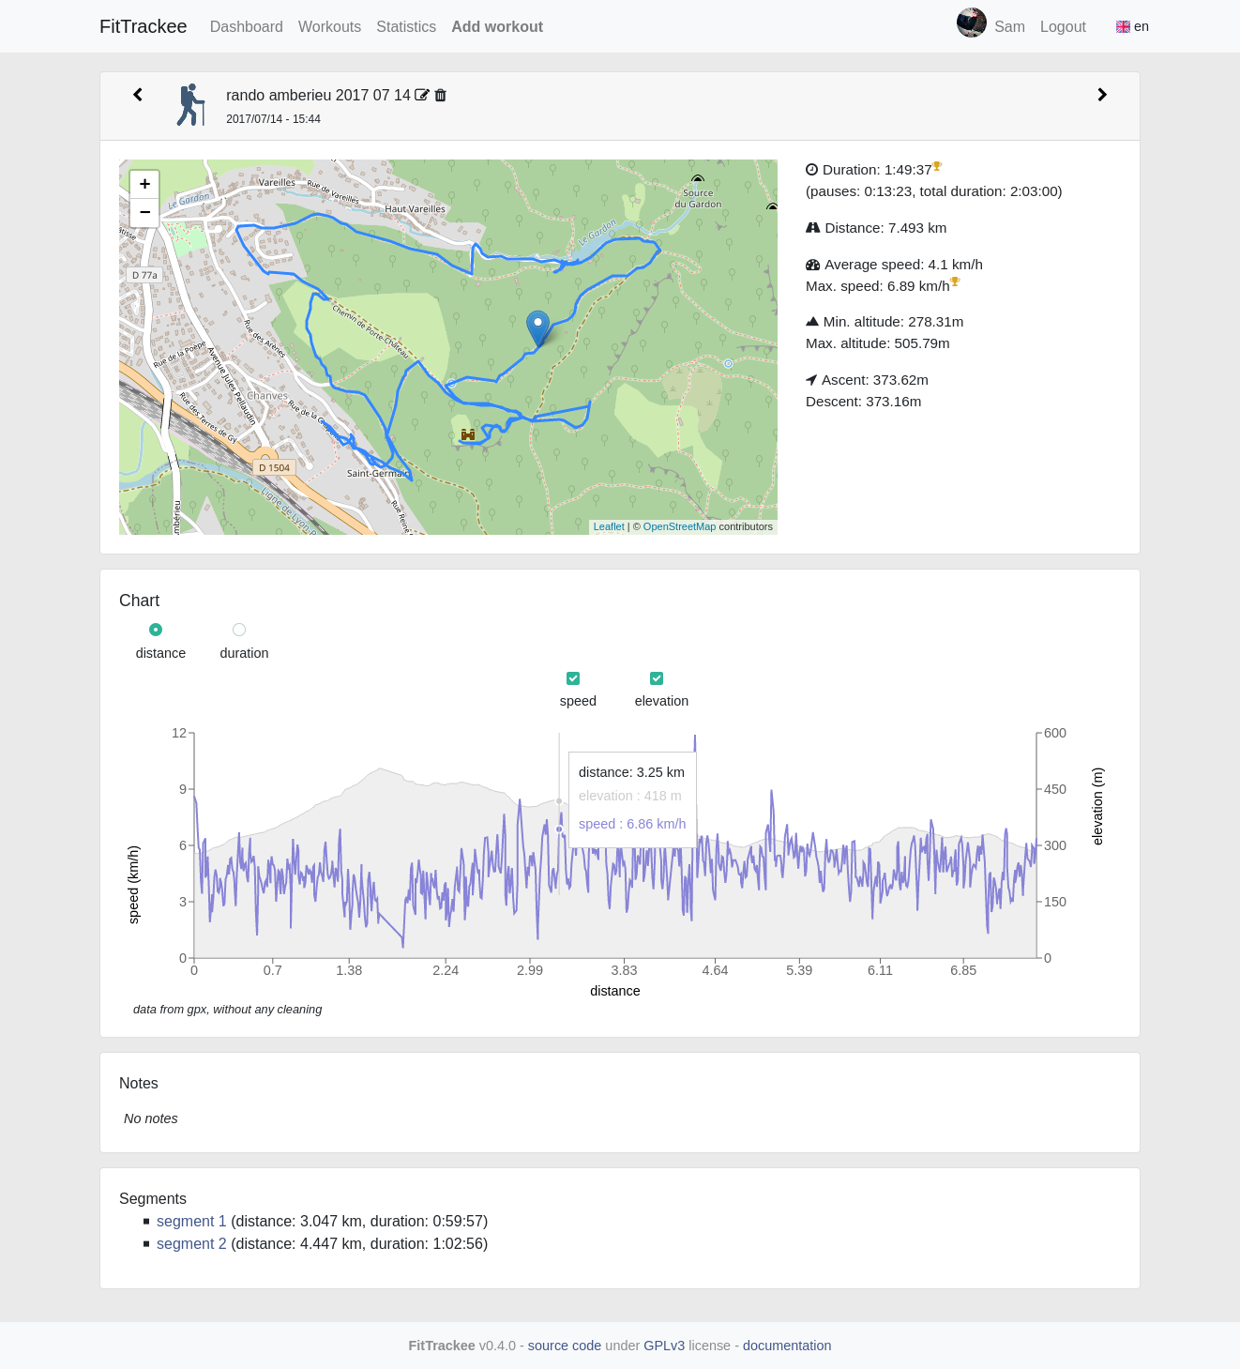The image size is (1240, 1369).
Task: Open source code link in footer
Action: 565,1346
